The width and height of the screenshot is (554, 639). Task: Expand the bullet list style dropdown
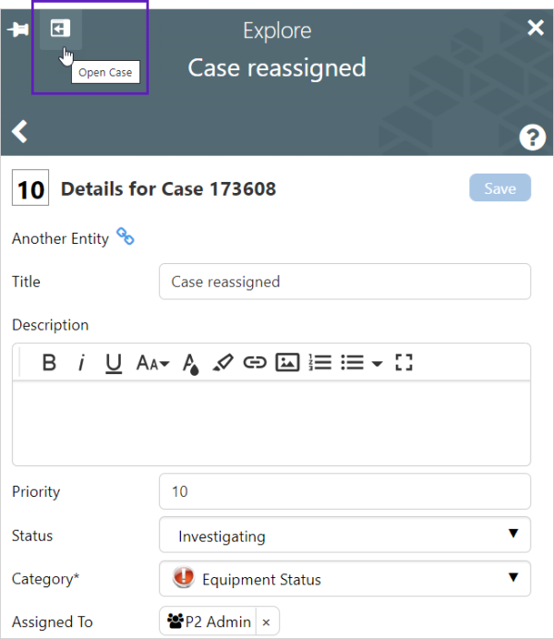click(x=377, y=364)
